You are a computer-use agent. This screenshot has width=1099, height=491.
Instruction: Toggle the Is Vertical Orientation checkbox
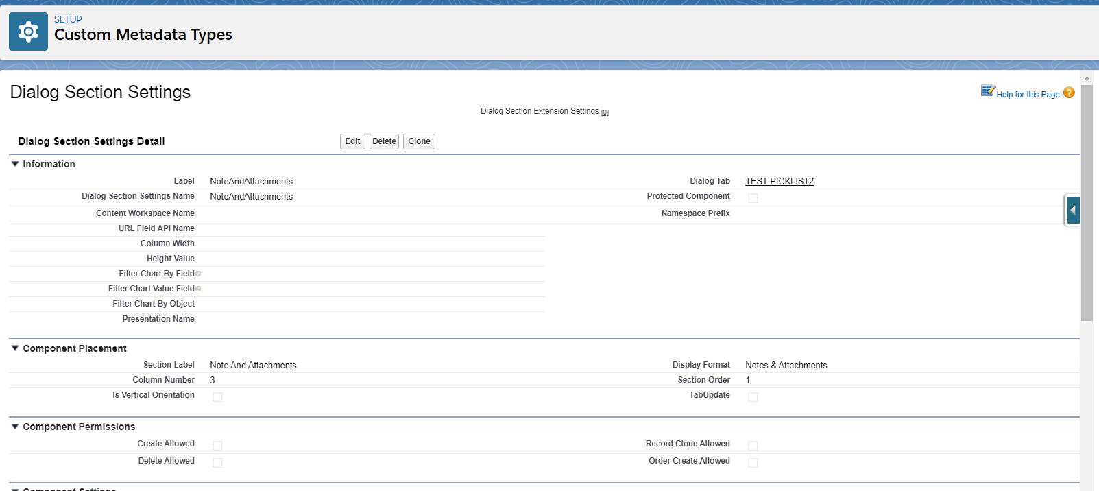point(217,397)
